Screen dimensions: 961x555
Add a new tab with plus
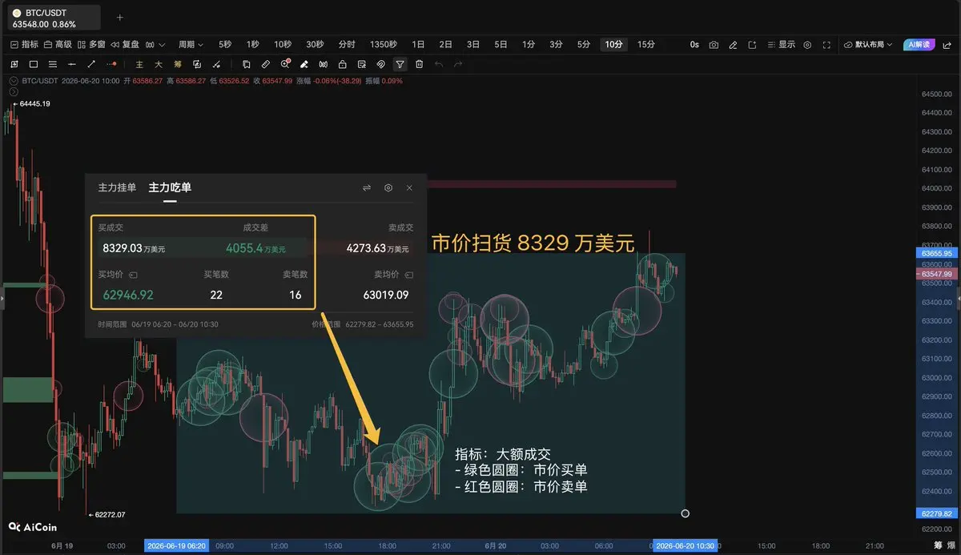point(120,17)
